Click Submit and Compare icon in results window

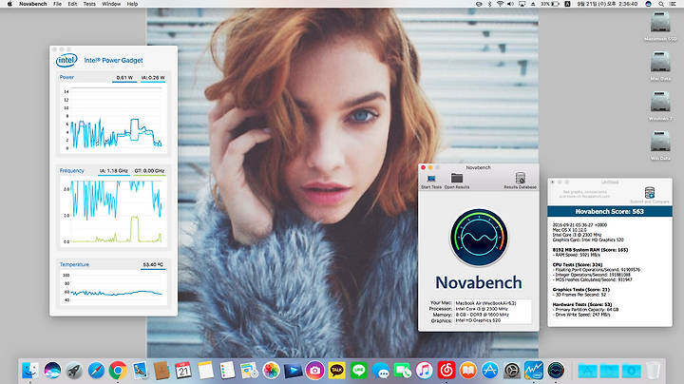pyautogui.click(x=650, y=192)
